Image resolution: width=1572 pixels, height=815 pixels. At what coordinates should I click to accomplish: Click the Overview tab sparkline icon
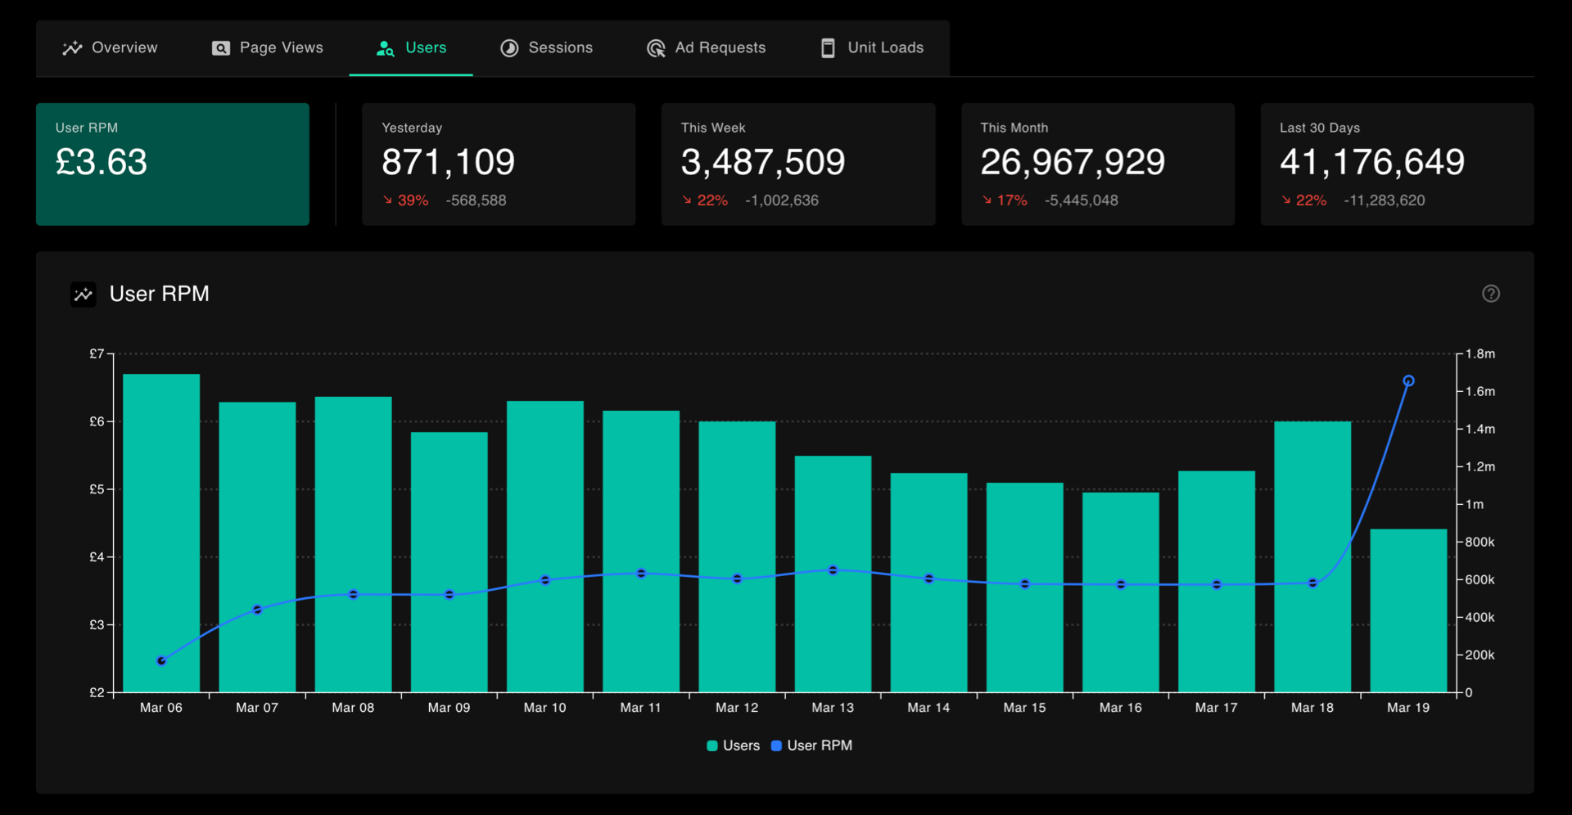(72, 48)
